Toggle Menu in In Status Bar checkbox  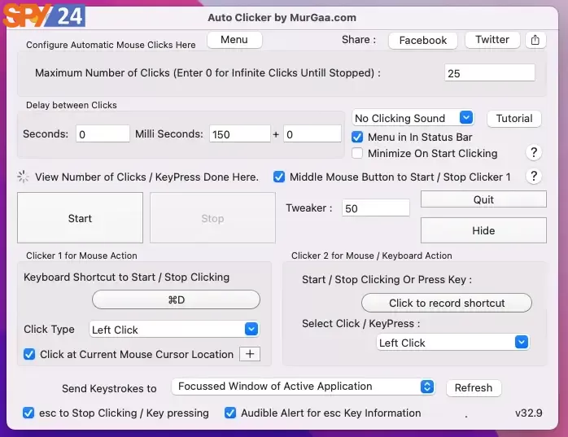[357, 137]
